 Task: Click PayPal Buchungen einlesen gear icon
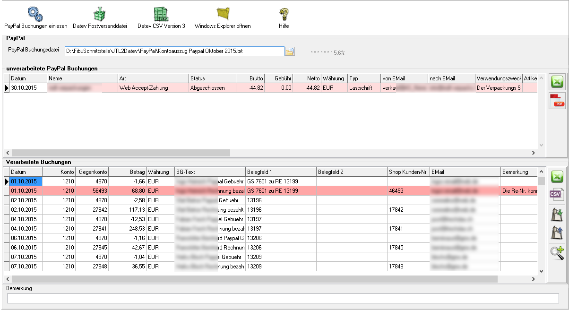click(x=35, y=14)
